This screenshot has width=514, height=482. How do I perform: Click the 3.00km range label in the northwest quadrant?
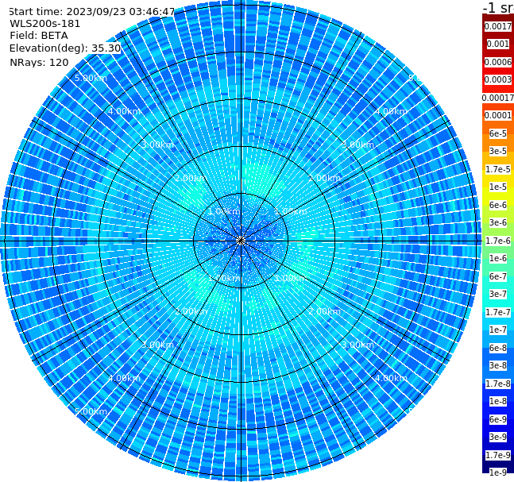point(157,145)
